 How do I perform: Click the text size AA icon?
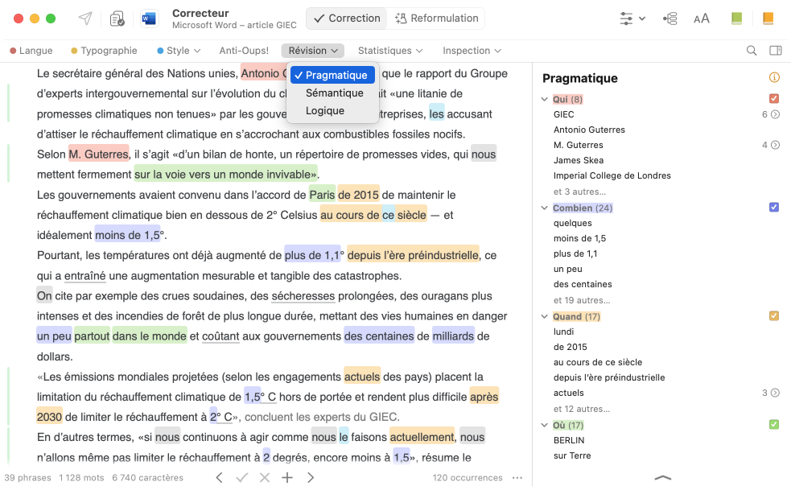702,19
